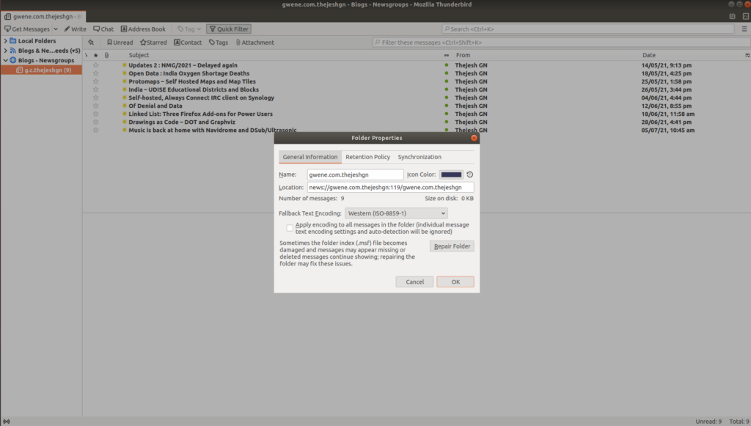Toggle the keep filters pinned icon
The image size is (751, 426).
point(91,42)
